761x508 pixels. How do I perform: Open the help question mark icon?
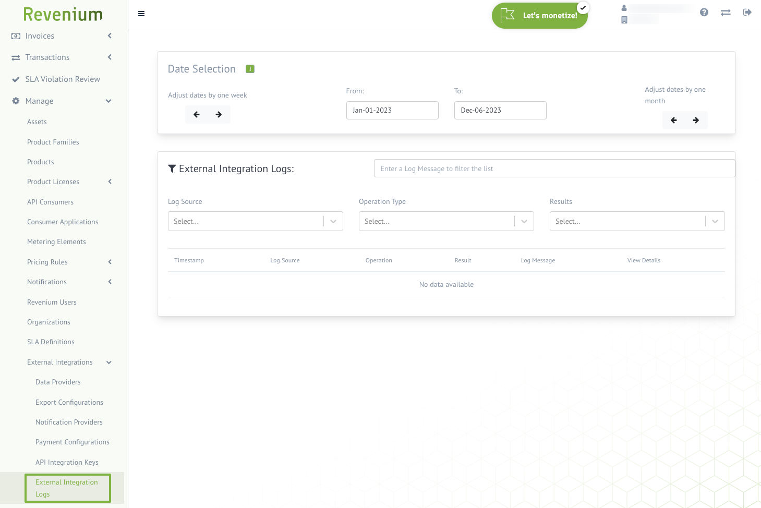[704, 12]
